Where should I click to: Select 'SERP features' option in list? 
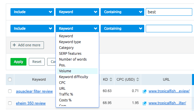pyautogui.click(x=77, y=54)
